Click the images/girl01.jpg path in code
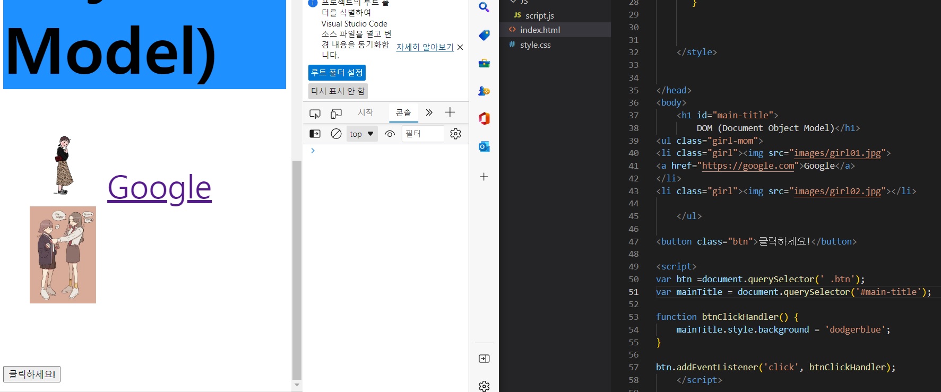The width and height of the screenshot is (941, 392). pos(838,153)
